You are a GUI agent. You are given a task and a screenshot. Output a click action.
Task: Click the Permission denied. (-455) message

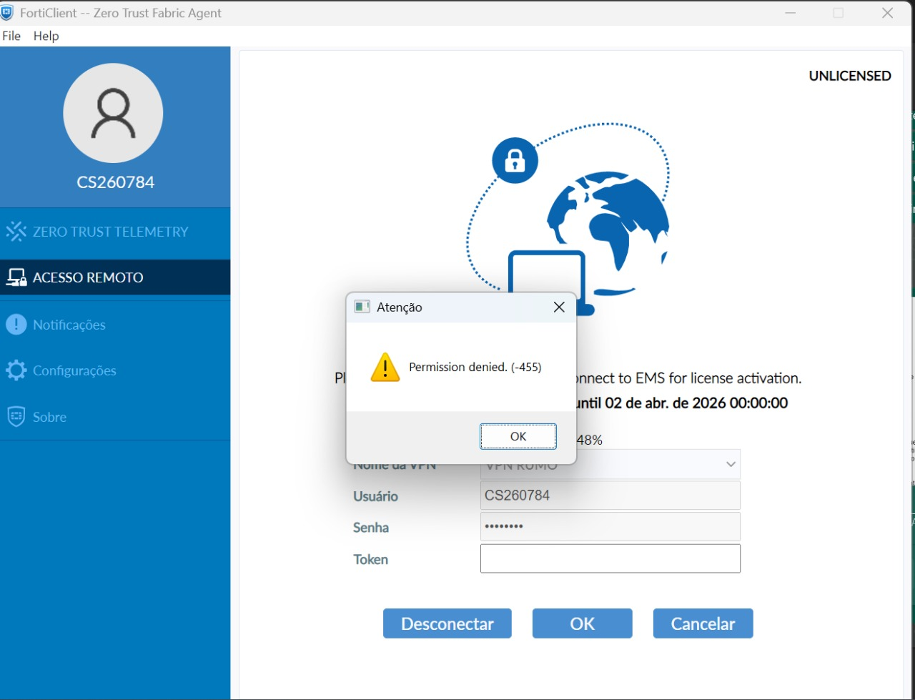(475, 367)
